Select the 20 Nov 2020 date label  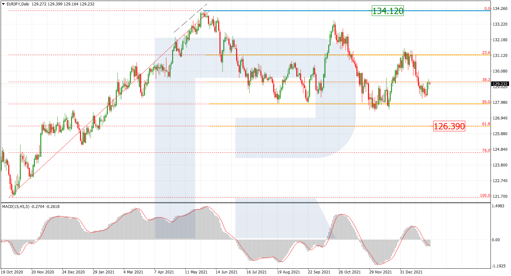43,272
